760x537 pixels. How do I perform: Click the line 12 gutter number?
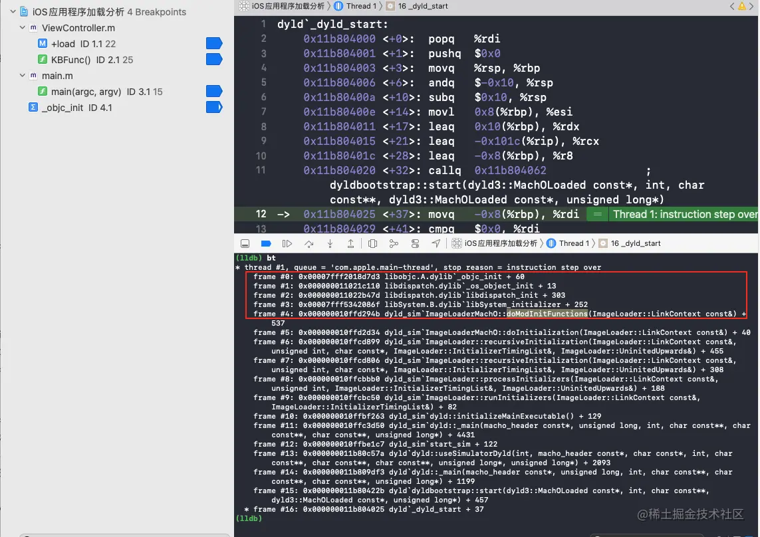(x=261, y=214)
